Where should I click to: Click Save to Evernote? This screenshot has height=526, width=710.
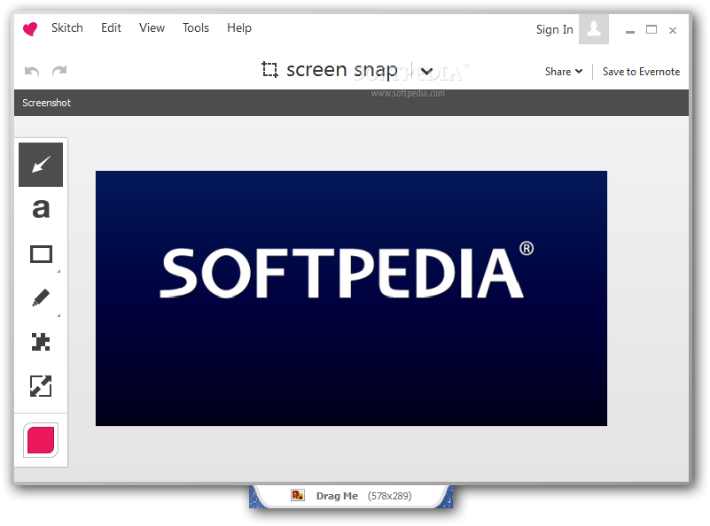(x=641, y=72)
